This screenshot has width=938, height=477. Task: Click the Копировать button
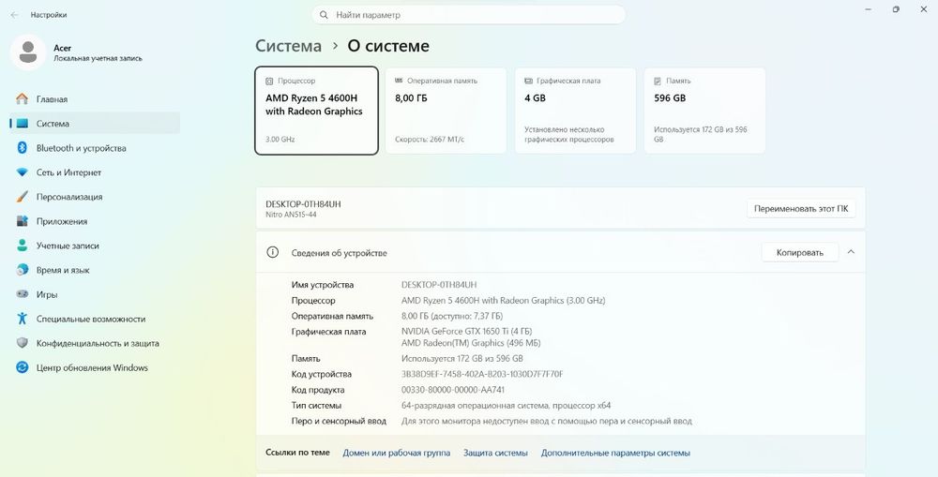tap(800, 253)
